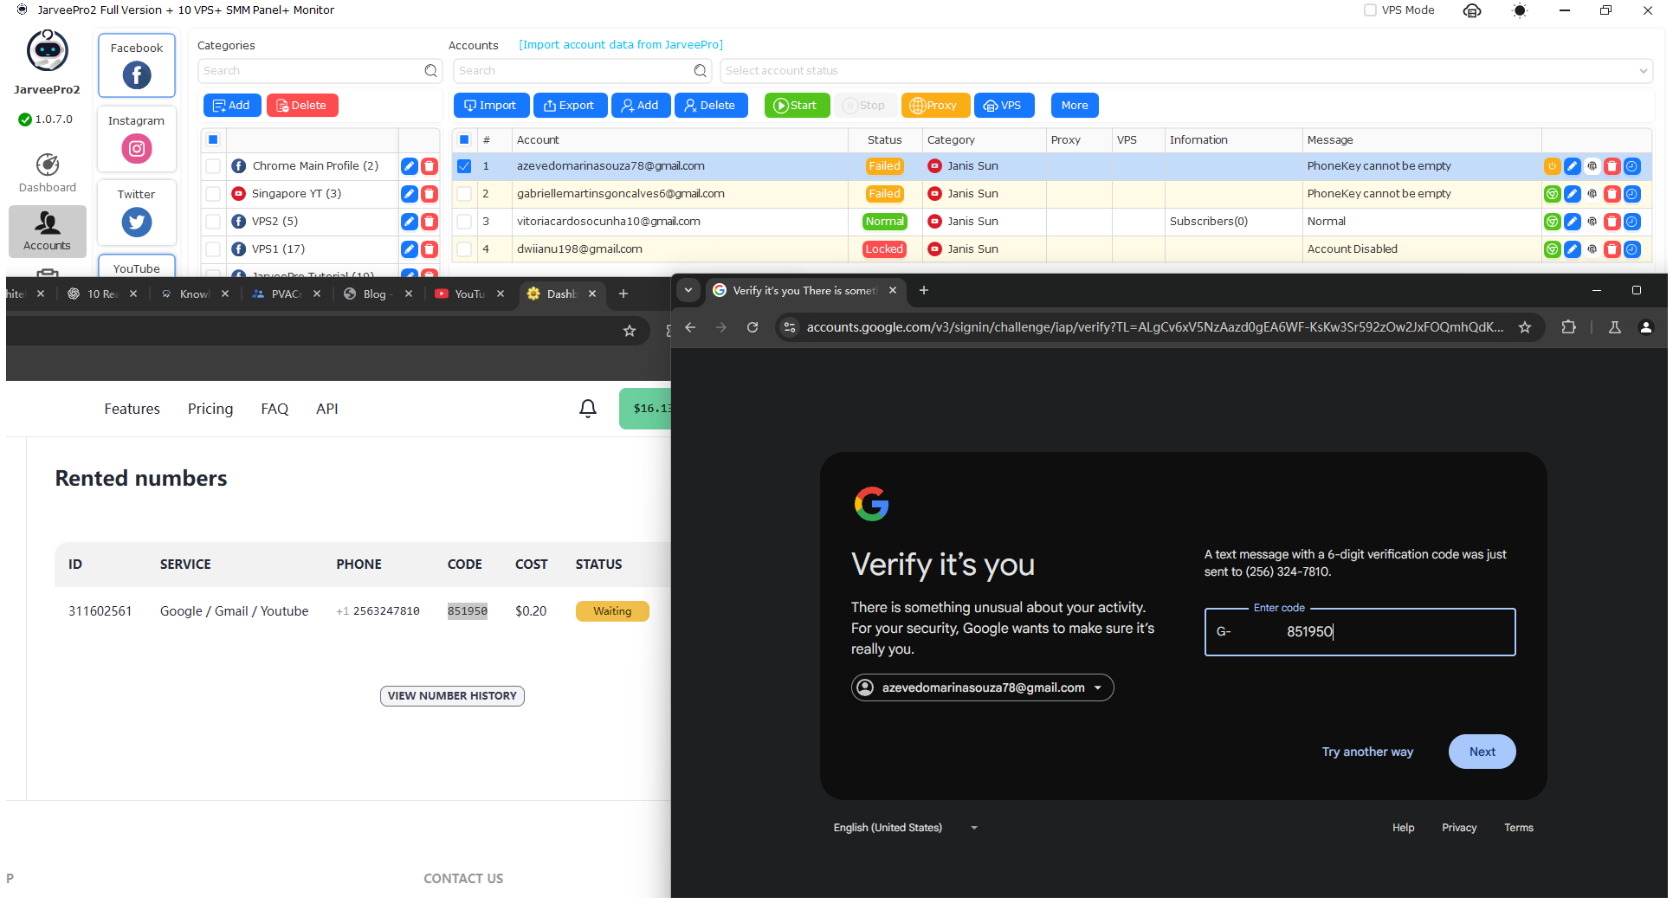Open Accounts section in JarveePro2 sidebar
This screenshot has width=1673, height=910.
pyautogui.click(x=48, y=231)
